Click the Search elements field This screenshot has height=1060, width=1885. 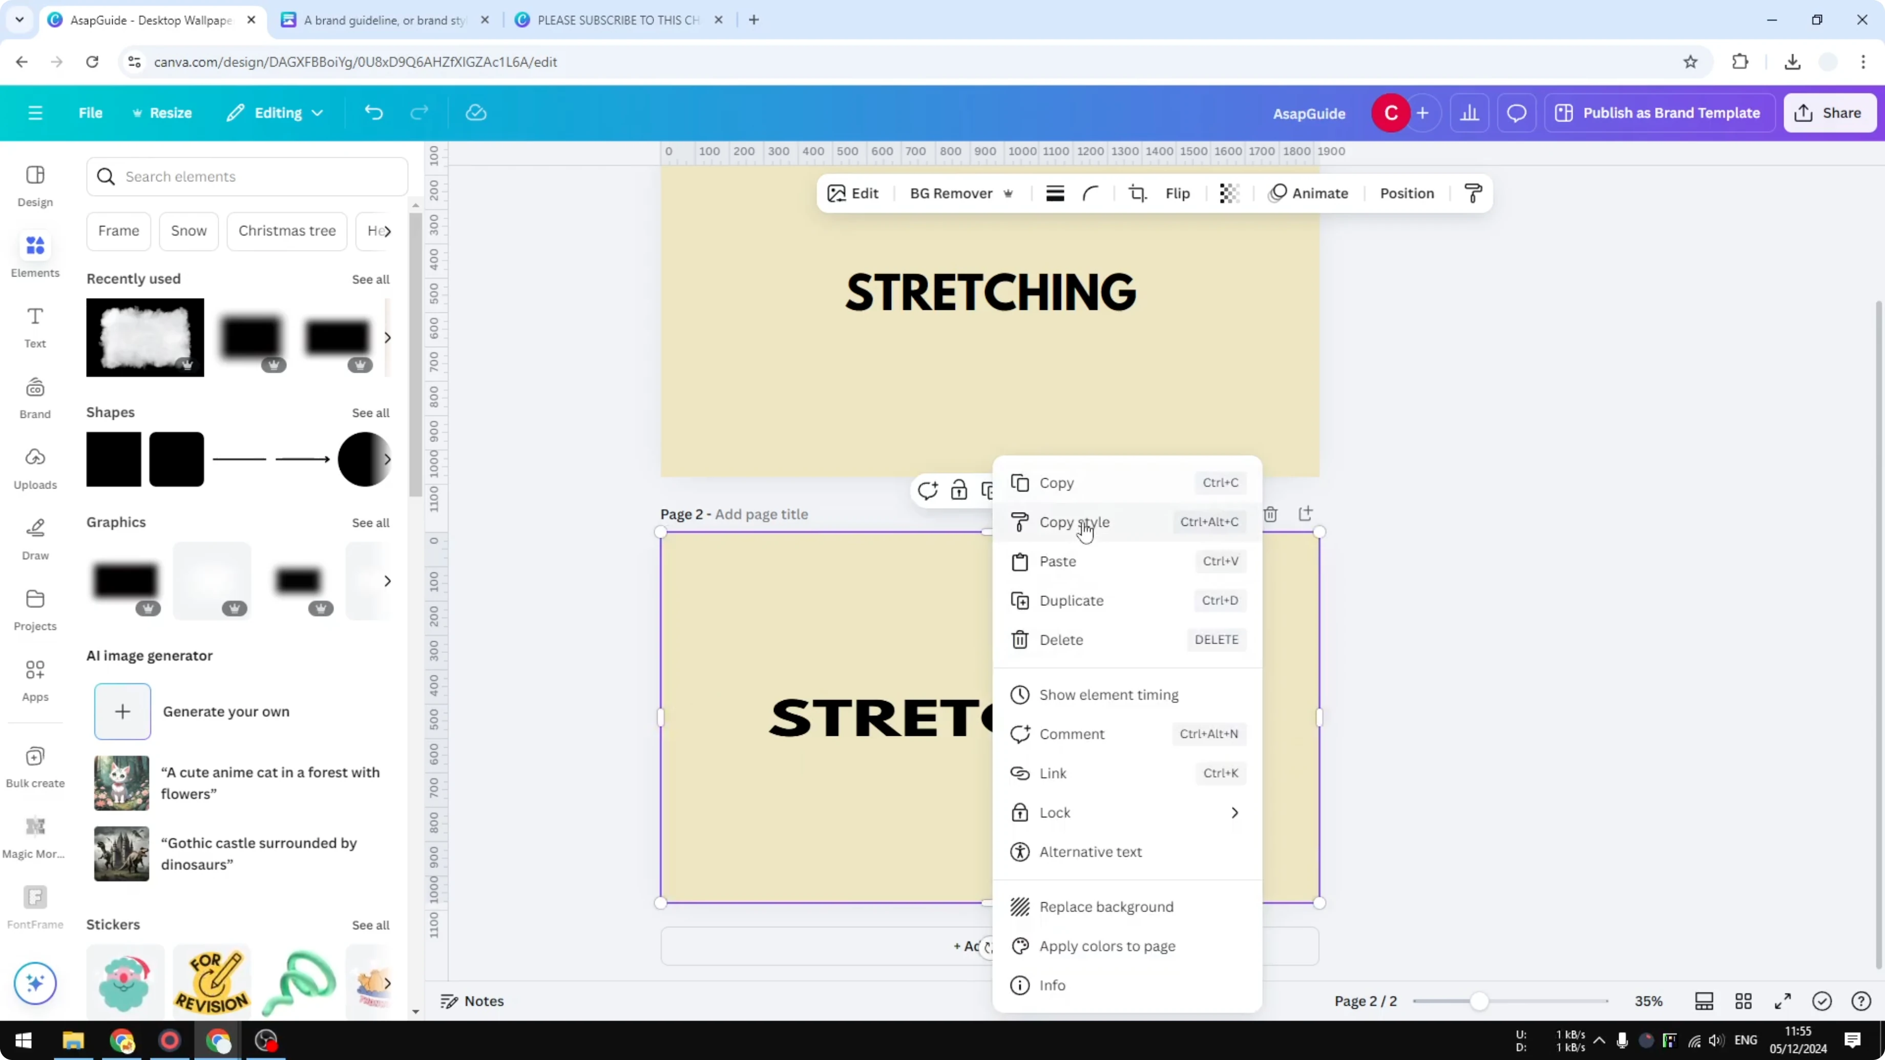point(247,176)
